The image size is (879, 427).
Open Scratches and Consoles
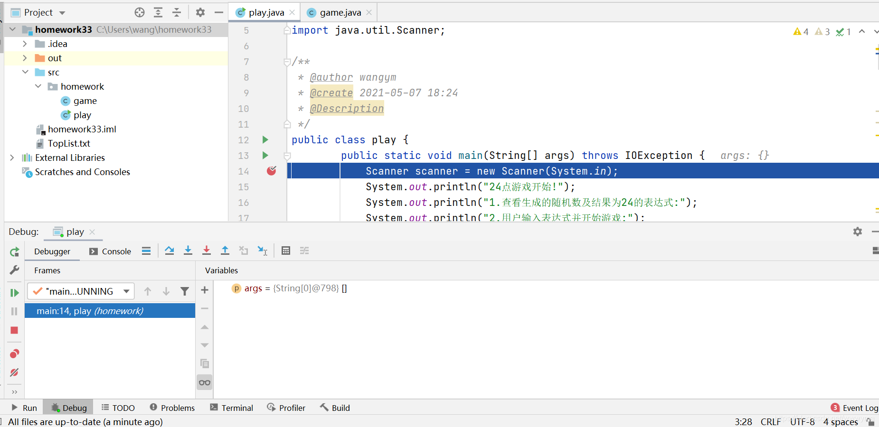click(x=82, y=172)
